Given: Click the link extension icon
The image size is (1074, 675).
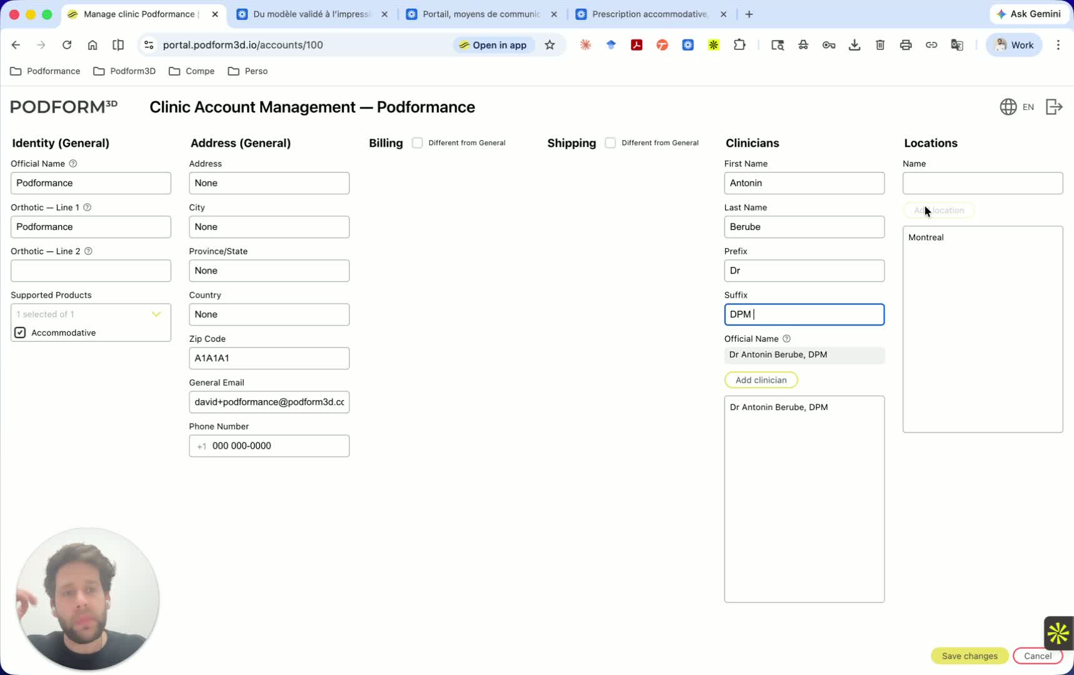Looking at the screenshot, I should pos(931,45).
